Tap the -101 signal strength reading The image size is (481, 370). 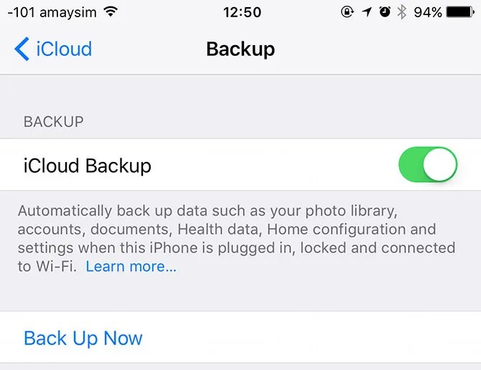[21, 13]
